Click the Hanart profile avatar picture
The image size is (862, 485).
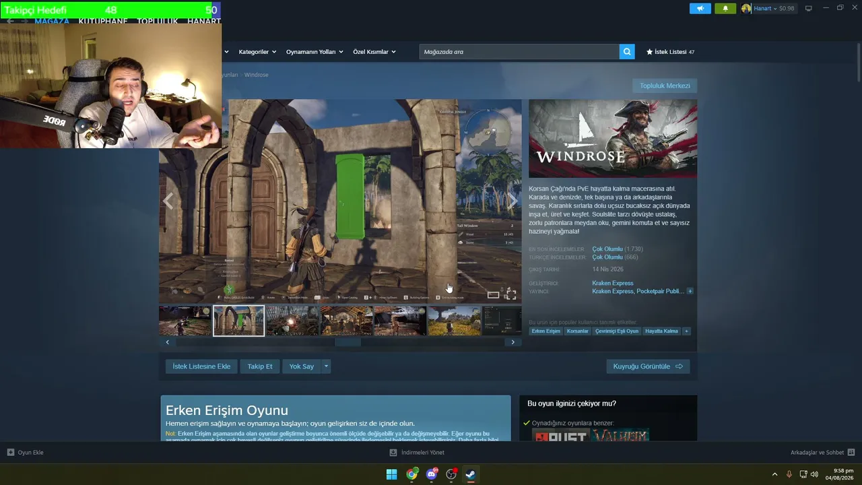(x=746, y=9)
